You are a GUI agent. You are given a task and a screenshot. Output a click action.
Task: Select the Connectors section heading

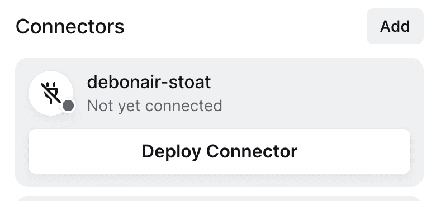[70, 27]
